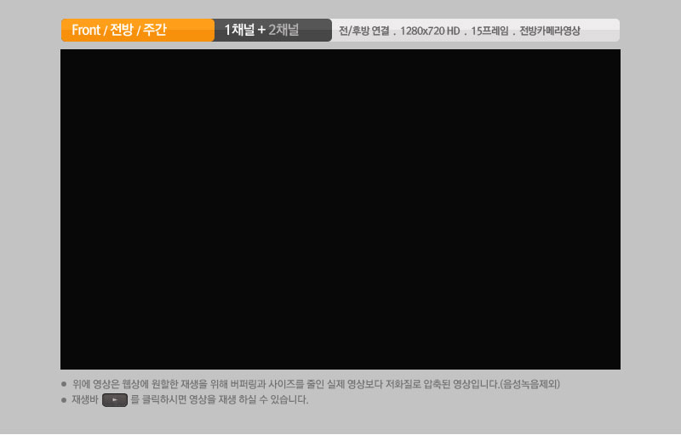Viewport: 681px width, 435px height.
Task: Click the 전/후방 연결 label
Action: 363,31
